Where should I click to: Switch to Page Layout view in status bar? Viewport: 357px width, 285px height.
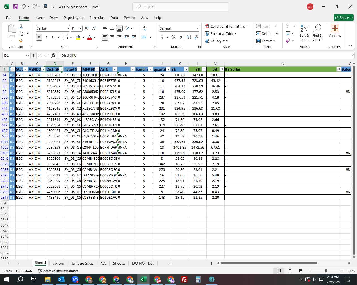(x=290, y=271)
